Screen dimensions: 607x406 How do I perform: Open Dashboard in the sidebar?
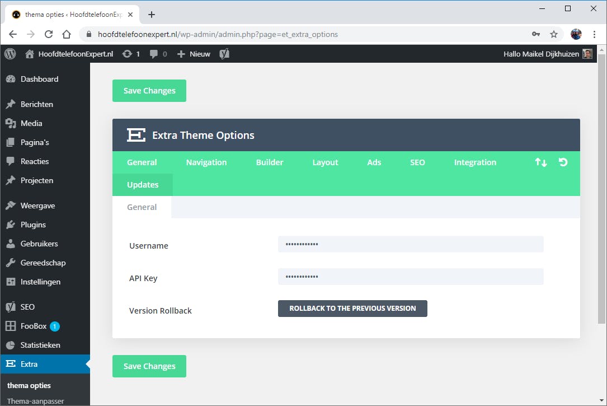point(45,79)
